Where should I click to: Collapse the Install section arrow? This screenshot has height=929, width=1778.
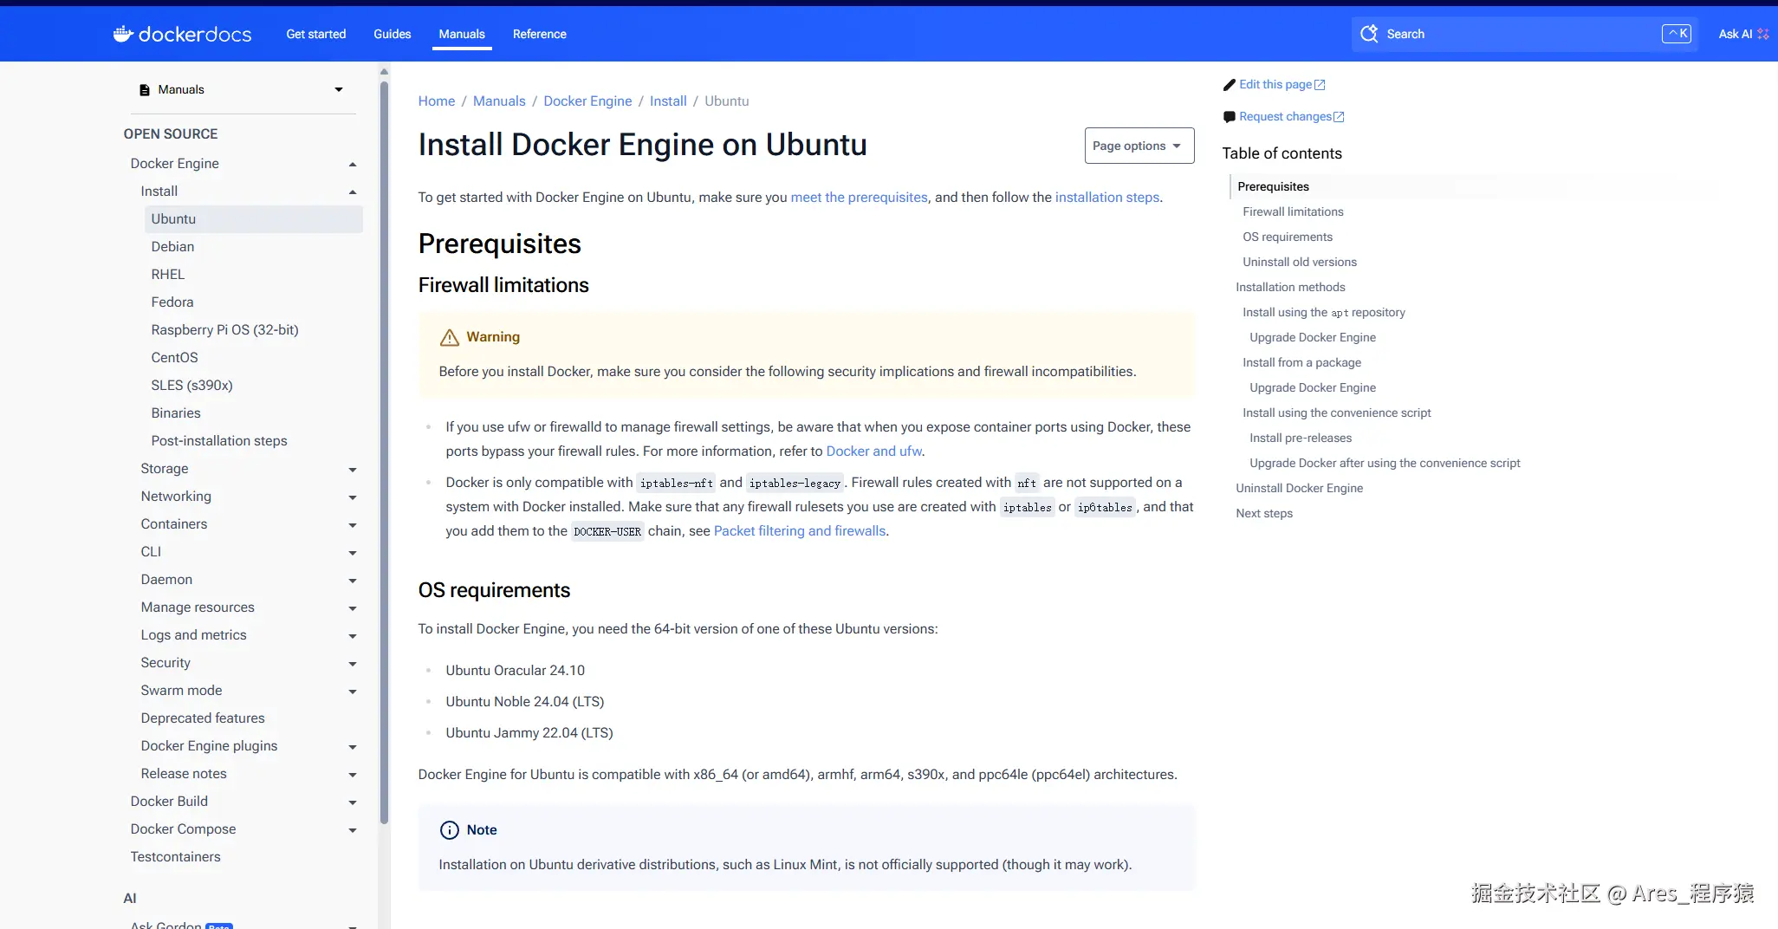(353, 192)
